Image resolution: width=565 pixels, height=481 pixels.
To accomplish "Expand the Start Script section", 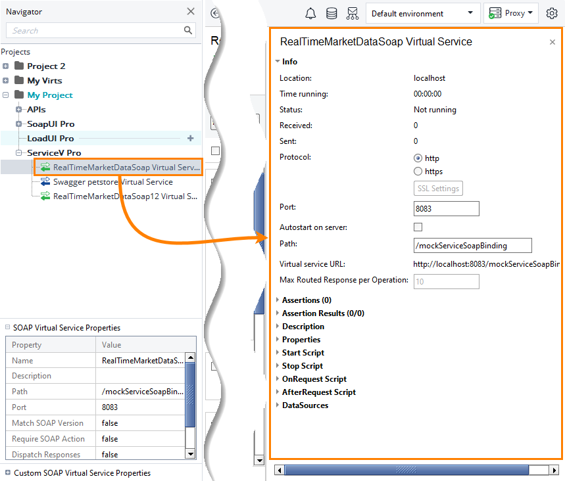I will pyautogui.click(x=277, y=352).
